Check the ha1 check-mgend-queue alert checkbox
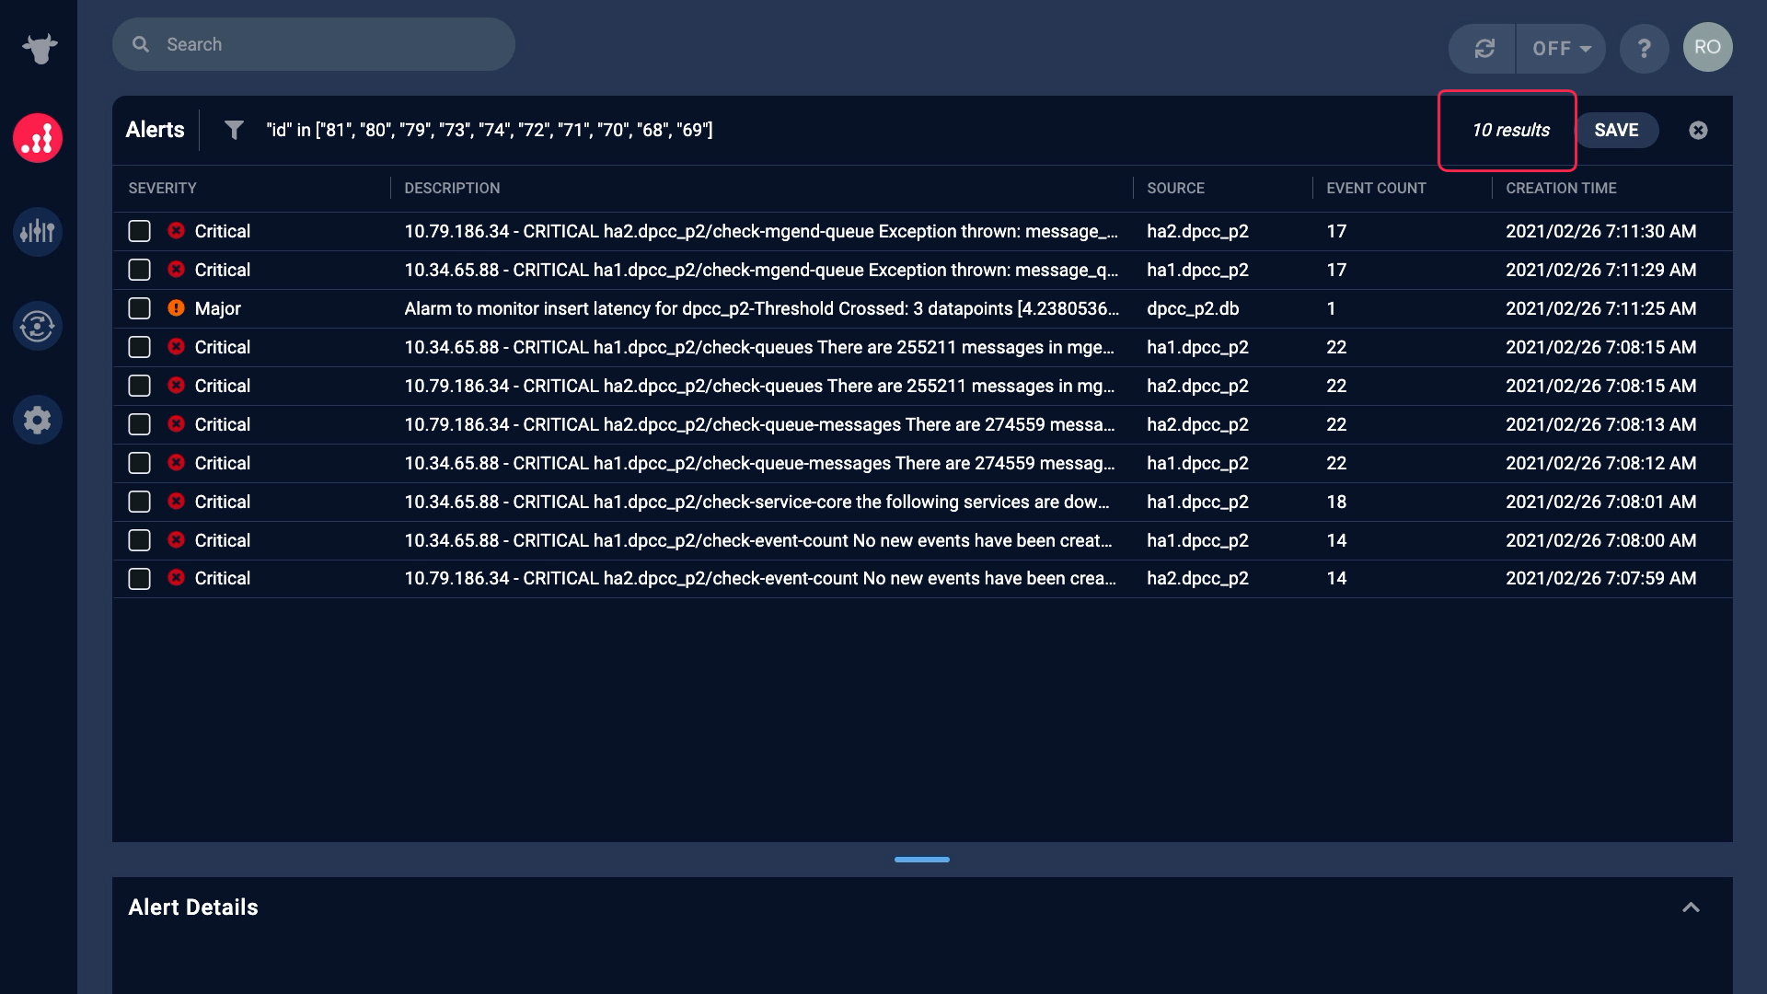 pos(139,270)
